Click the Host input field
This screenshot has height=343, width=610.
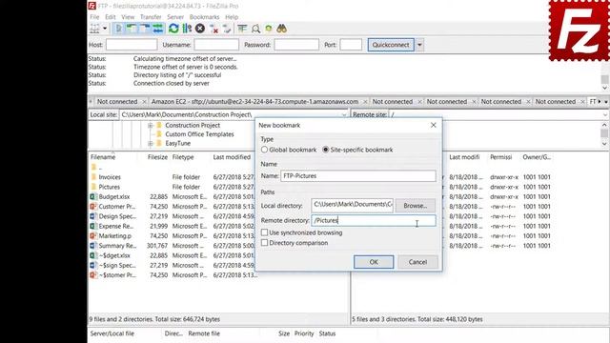coord(132,45)
